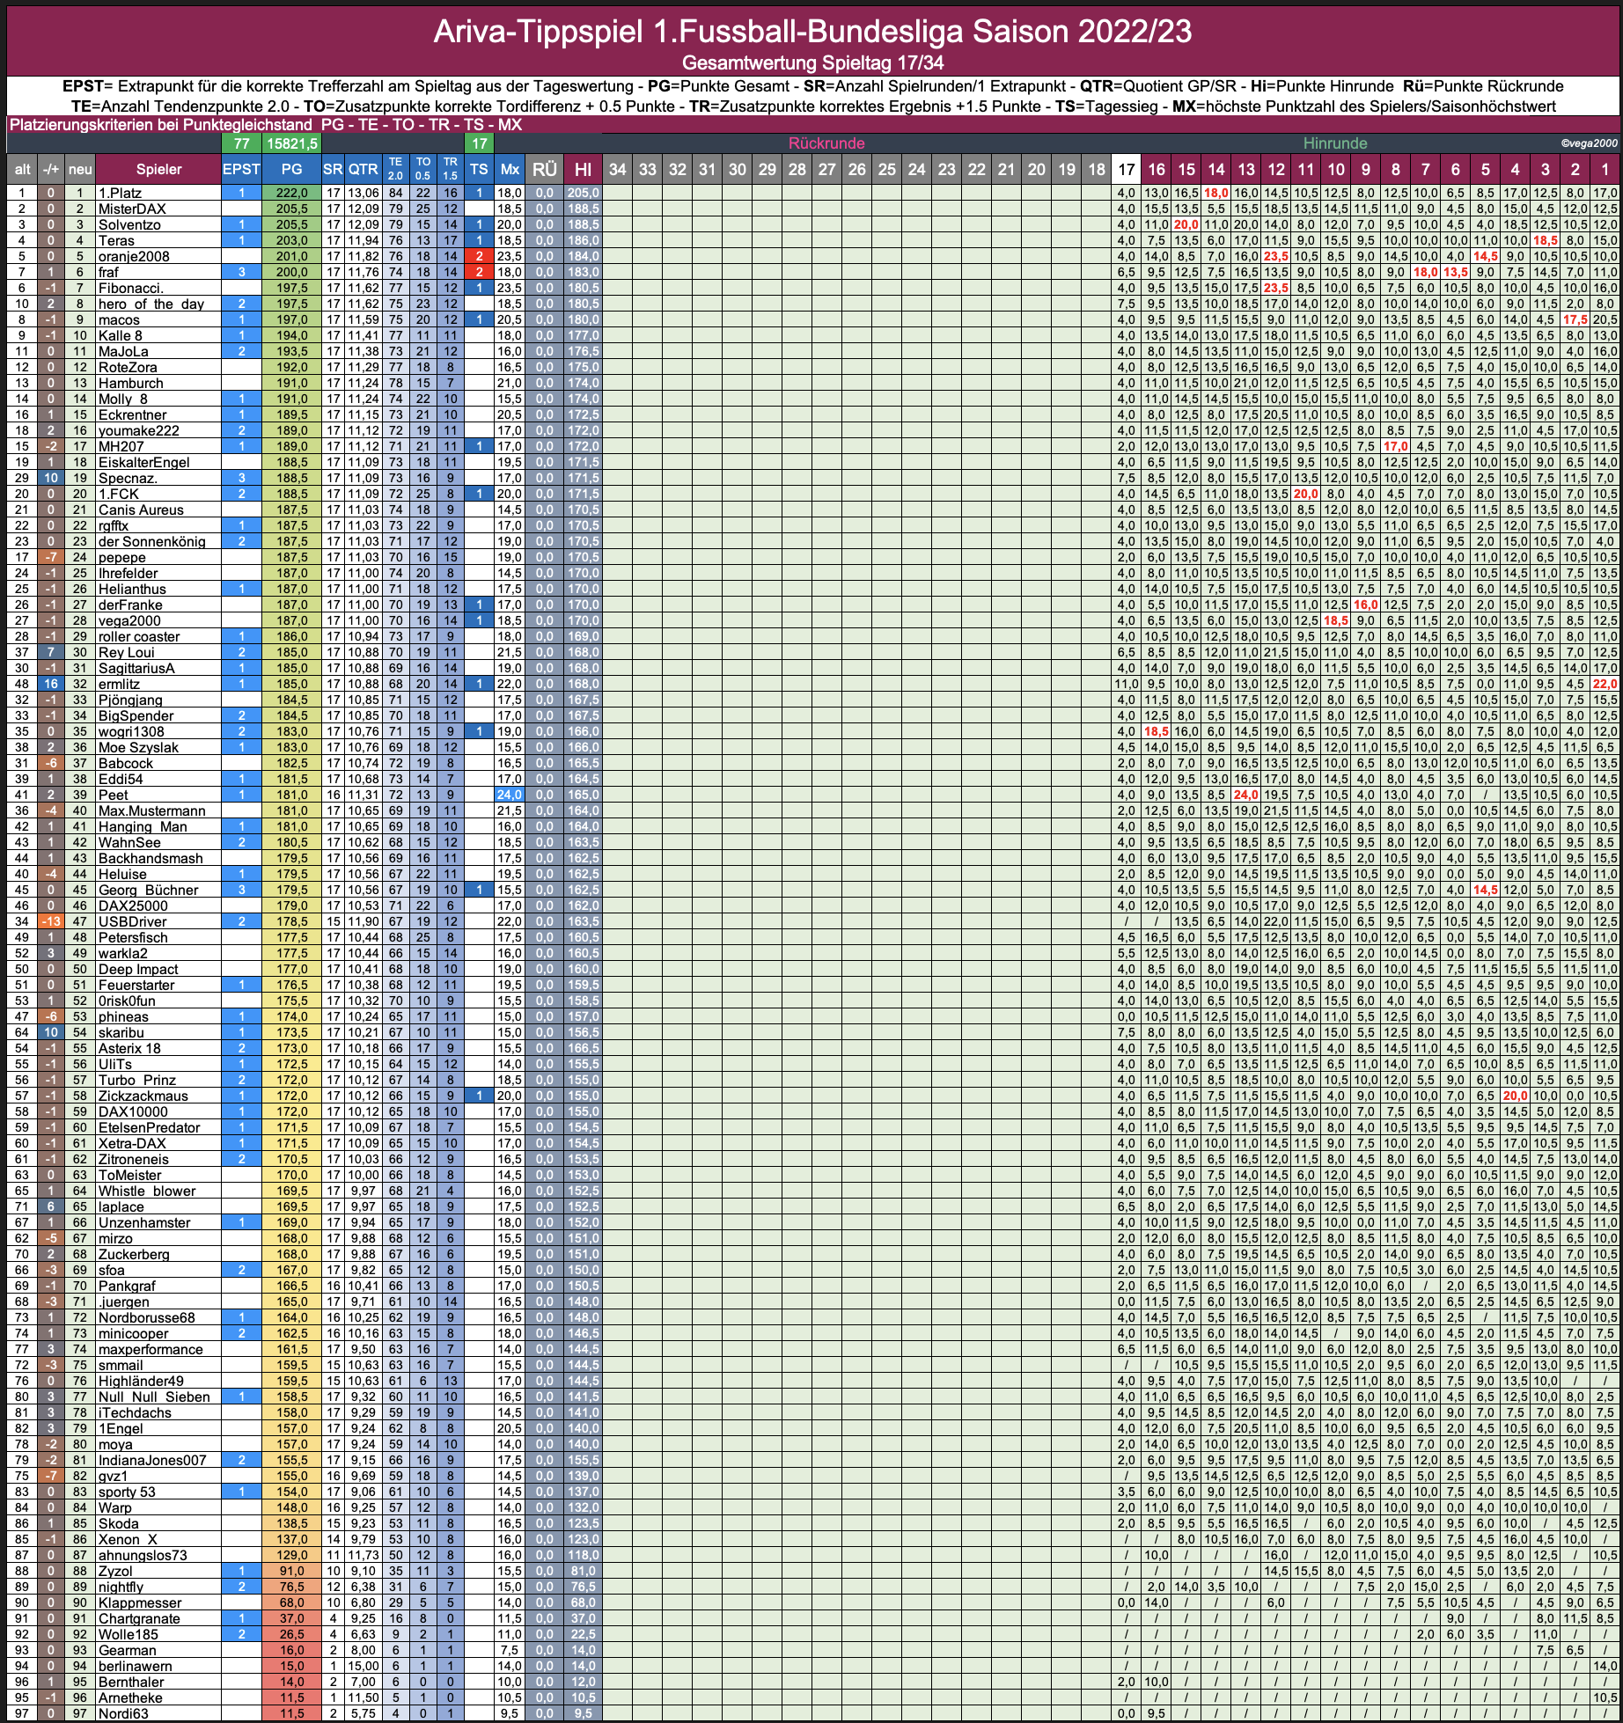Screen dimensions: 1623x1723
Task: Select player name Fibonacci.
Action: point(131,288)
